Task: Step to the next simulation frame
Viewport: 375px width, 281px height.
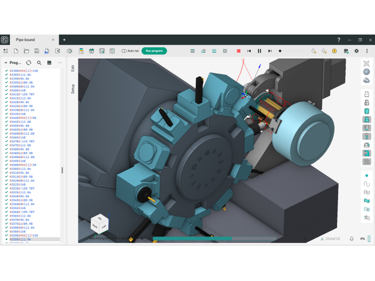Action: pyautogui.click(x=270, y=51)
